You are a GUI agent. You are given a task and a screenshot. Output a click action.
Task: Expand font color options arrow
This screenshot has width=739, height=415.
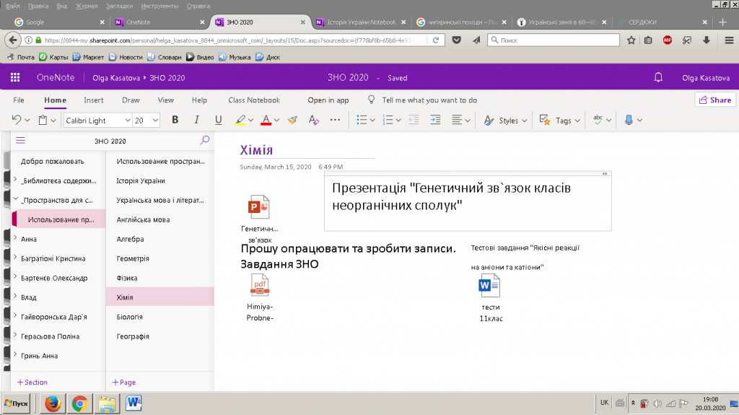pyautogui.click(x=276, y=121)
